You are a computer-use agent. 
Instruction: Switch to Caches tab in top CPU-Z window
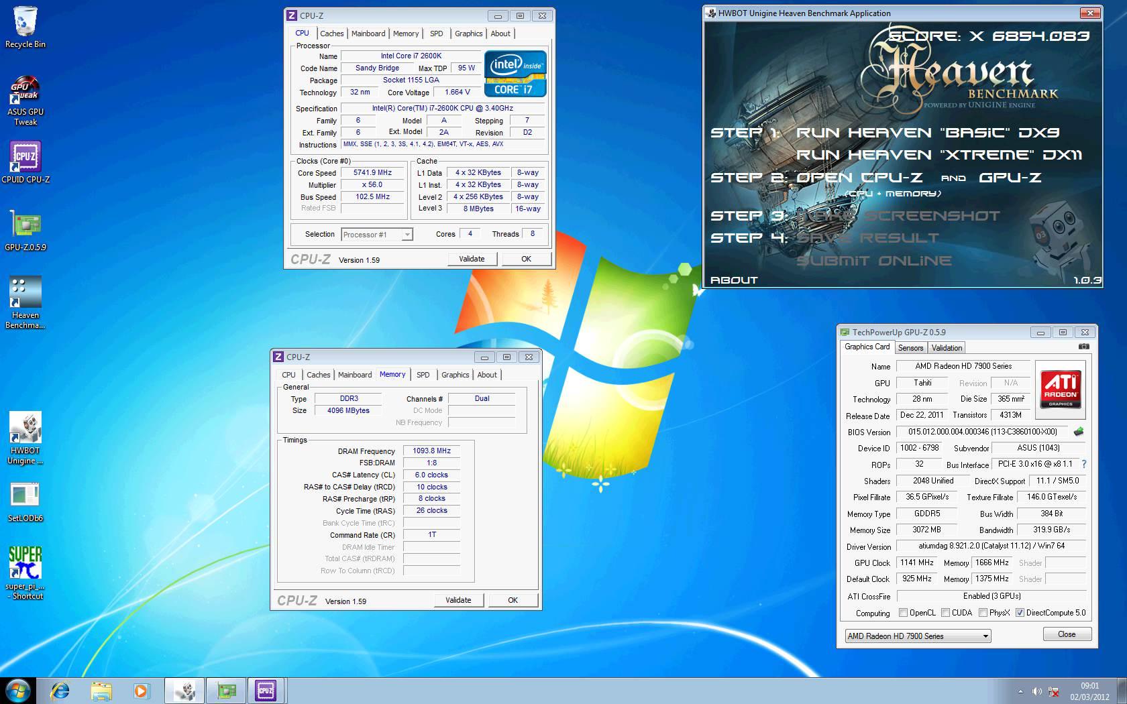(x=331, y=34)
